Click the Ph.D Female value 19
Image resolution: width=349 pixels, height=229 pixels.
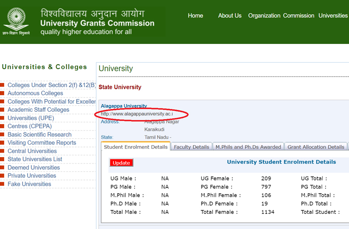(265, 204)
